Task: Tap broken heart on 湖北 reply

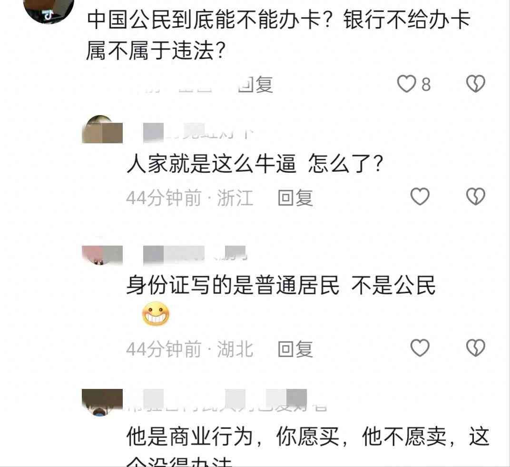Action: pyautogui.click(x=476, y=348)
